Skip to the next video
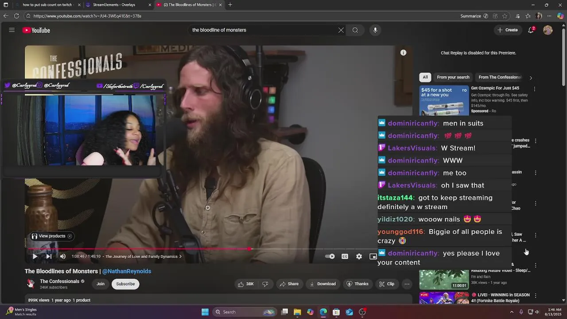Viewport: 567px width, 319px height. [49, 257]
